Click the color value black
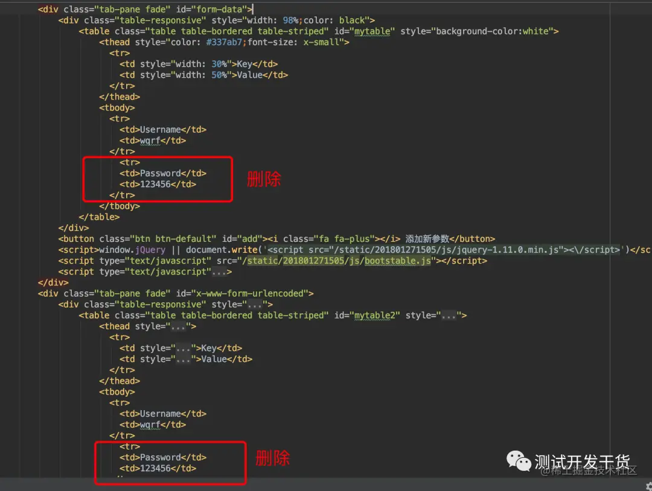The width and height of the screenshot is (652, 491). (352, 20)
